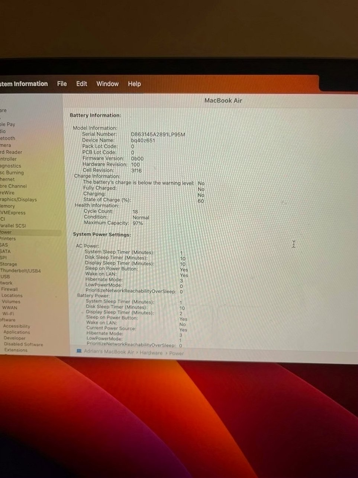The width and height of the screenshot is (358, 478).
Task: Open the Window menu
Action: pyautogui.click(x=107, y=84)
